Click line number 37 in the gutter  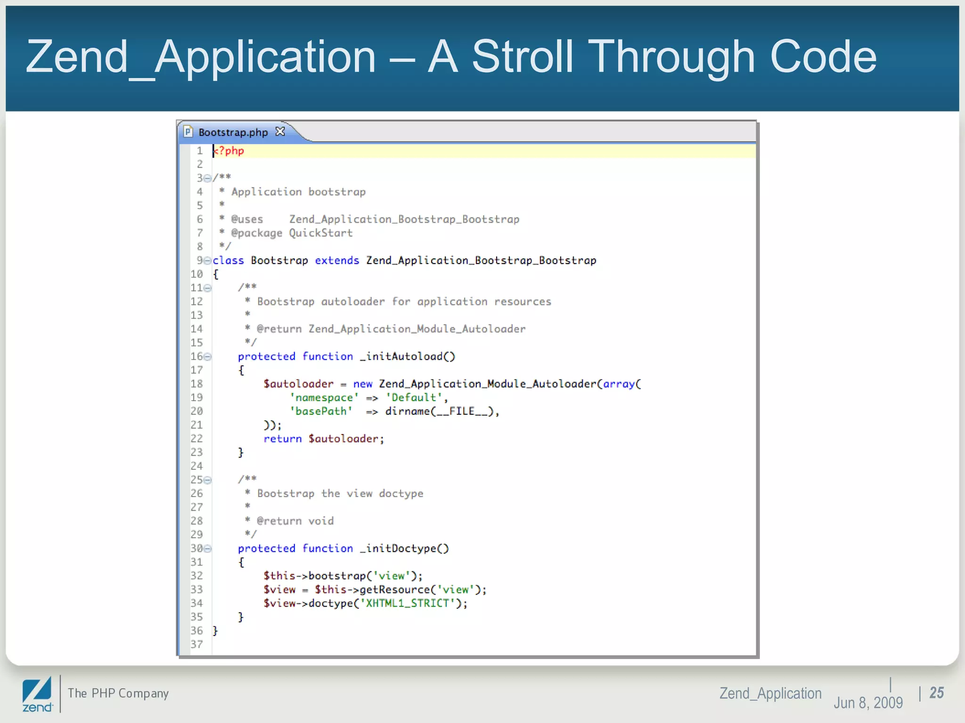pos(197,644)
